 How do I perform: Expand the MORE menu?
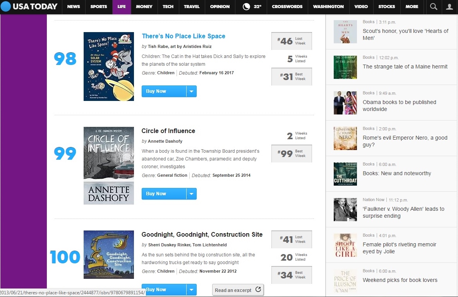(x=412, y=7)
